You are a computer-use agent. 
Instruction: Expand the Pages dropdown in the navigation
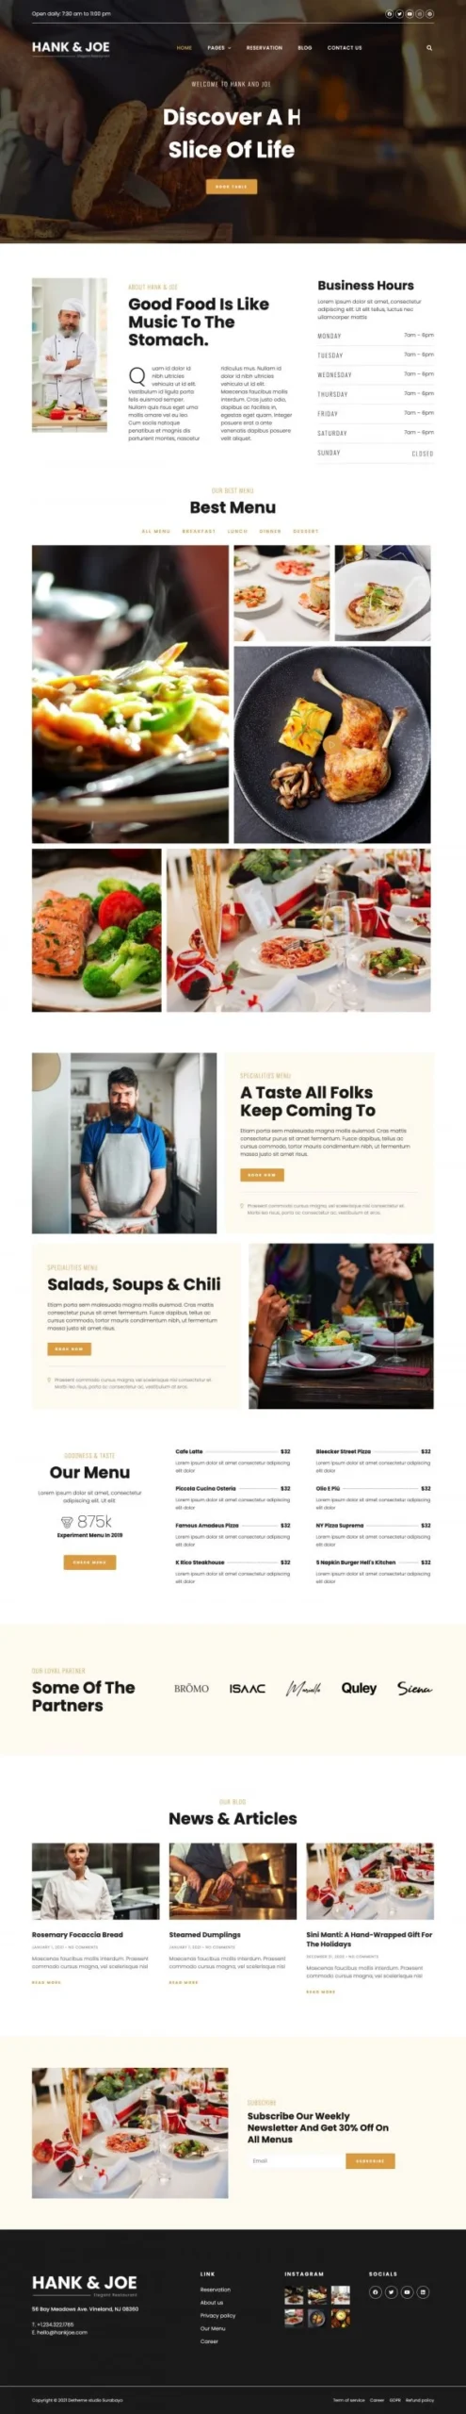pos(218,47)
